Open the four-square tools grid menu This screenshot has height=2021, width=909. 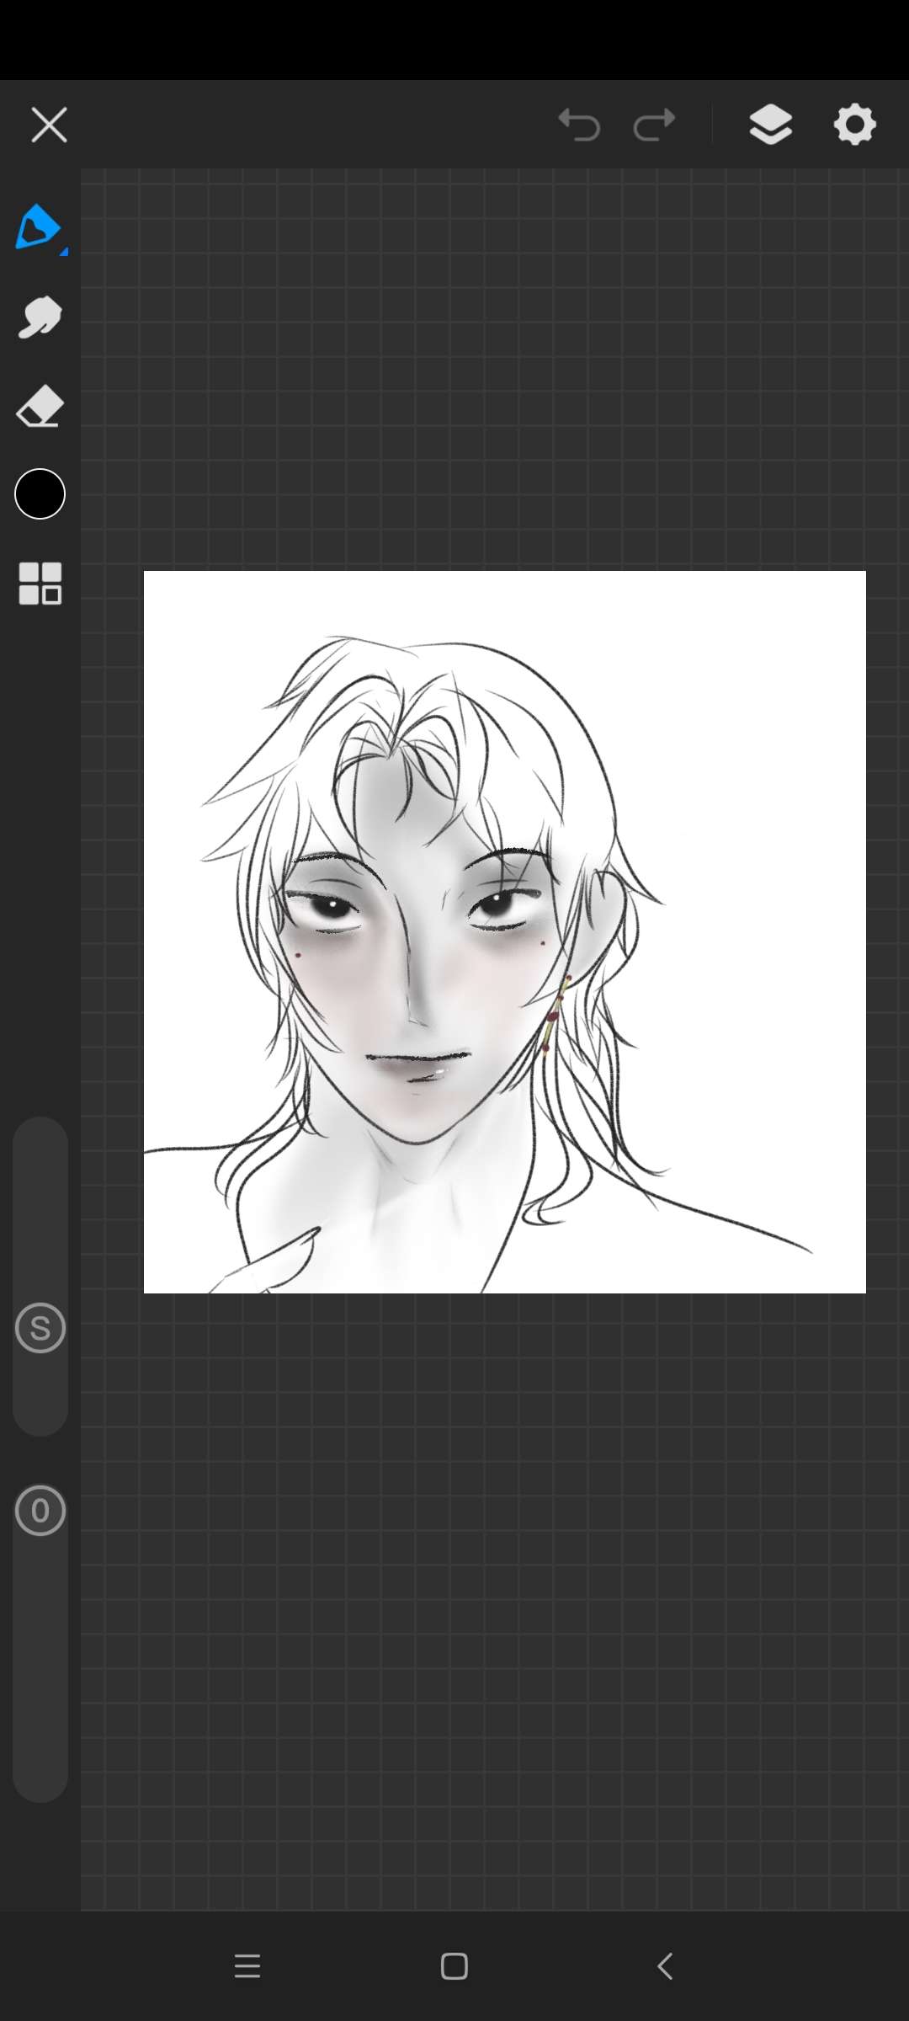(40, 583)
